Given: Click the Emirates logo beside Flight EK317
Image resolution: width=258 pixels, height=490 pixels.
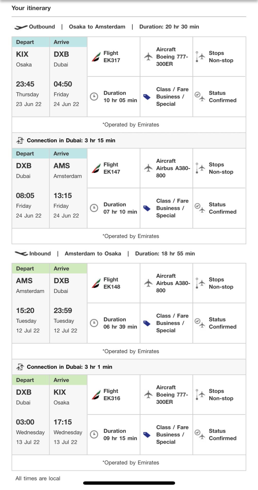Looking at the screenshot, I should [96, 57].
